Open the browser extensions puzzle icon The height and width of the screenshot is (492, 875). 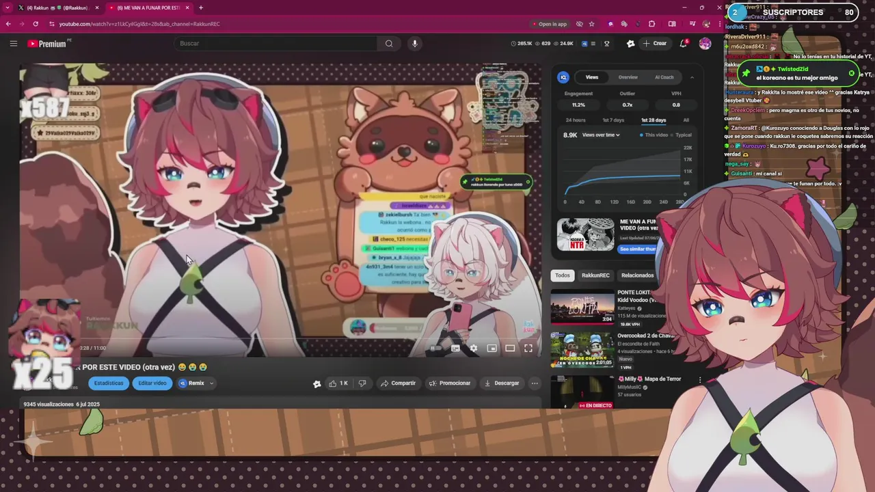point(651,24)
